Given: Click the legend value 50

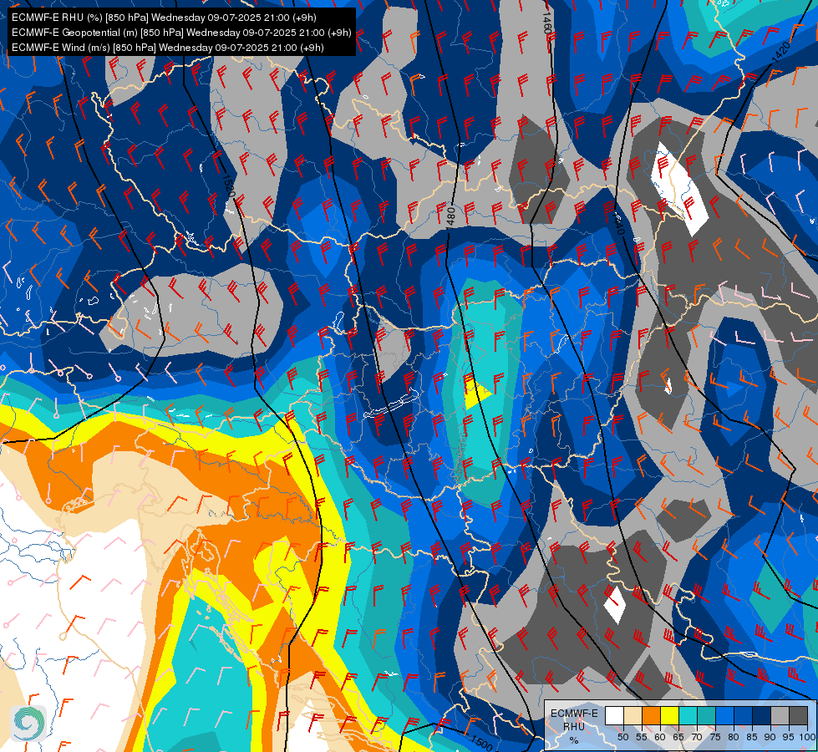Looking at the screenshot, I should coord(622,737).
